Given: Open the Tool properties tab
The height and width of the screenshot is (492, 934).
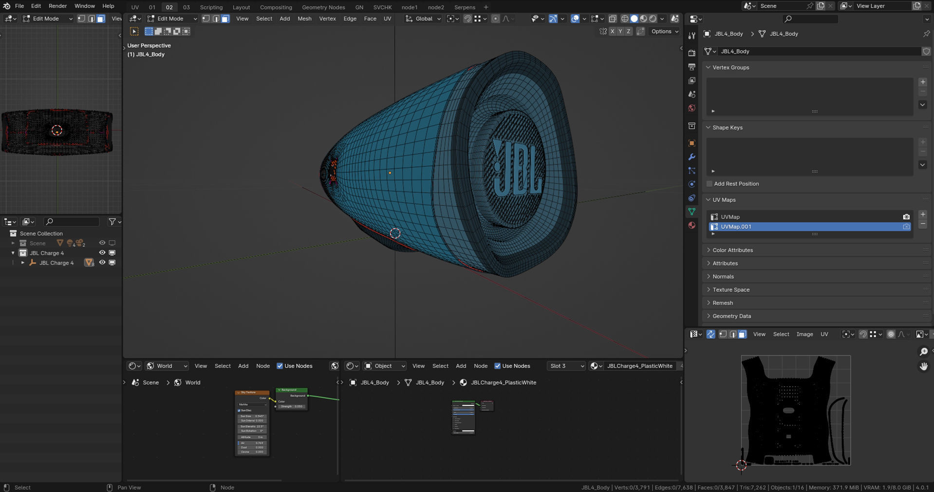Looking at the screenshot, I should tap(691, 36).
